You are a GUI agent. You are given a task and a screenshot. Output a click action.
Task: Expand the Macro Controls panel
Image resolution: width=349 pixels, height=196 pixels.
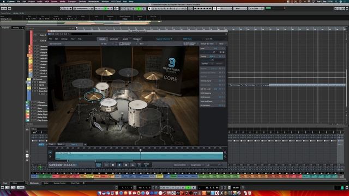click(x=180, y=165)
